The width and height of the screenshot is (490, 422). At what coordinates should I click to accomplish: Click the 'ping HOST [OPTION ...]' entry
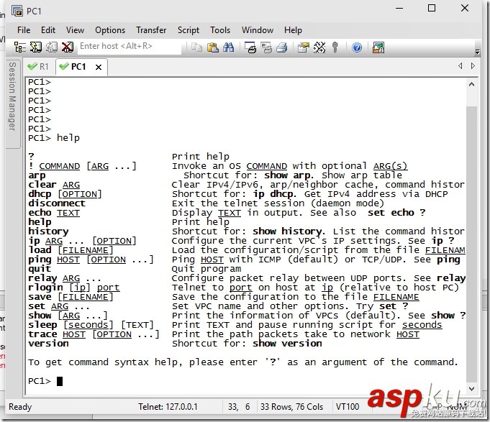(x=91, y=260)
